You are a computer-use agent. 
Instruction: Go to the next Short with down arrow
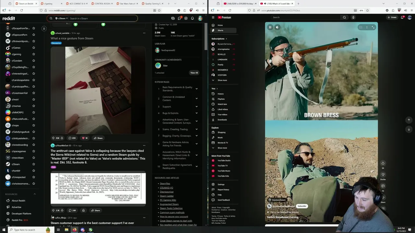click(x=409, y=129)
